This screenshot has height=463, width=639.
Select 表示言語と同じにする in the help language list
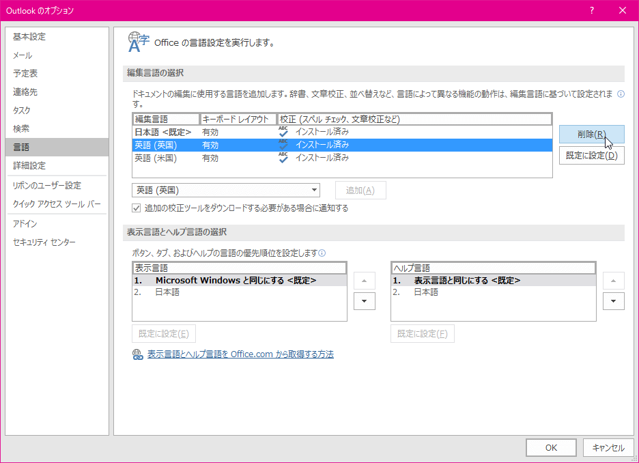[x=493, y=281]
